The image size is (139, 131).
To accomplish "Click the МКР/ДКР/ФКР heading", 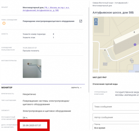I will 100,77.
